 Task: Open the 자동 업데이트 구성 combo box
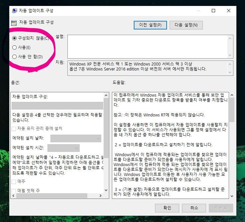pos(57,106)
